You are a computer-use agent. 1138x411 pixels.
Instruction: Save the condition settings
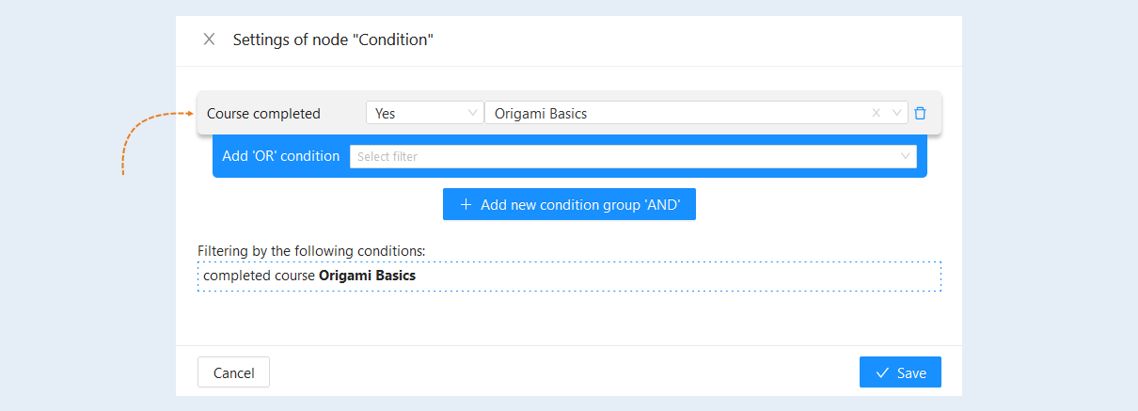[900, 372]
